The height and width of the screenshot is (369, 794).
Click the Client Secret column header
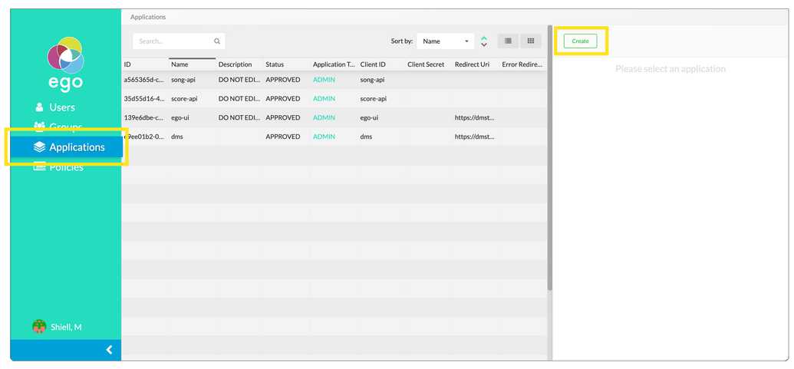click(426, 64)
